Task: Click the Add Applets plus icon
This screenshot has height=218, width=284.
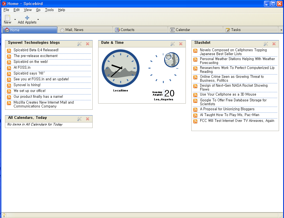Action: pyautogui.click(x=27, y=17)
